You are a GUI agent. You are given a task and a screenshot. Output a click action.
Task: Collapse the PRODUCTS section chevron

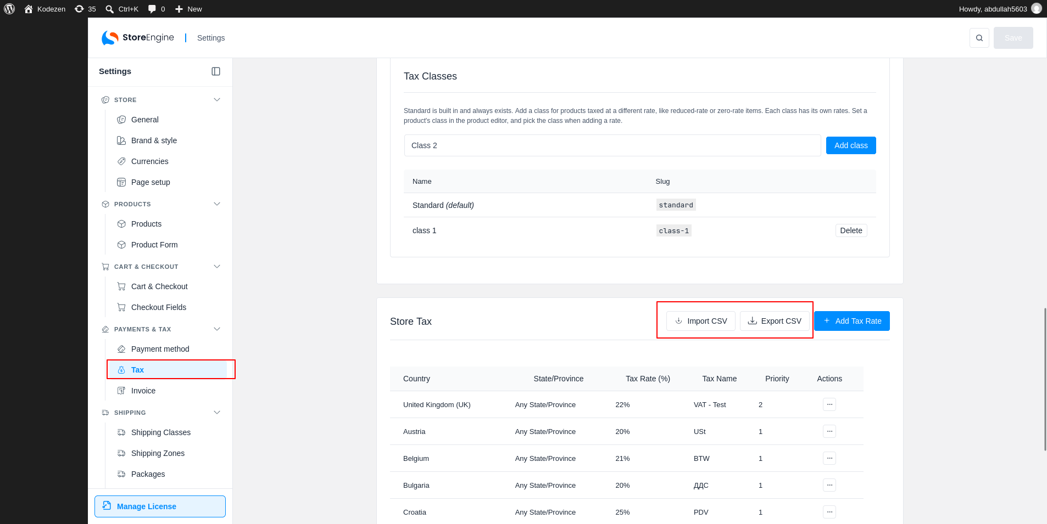click(x=217, y=204)
